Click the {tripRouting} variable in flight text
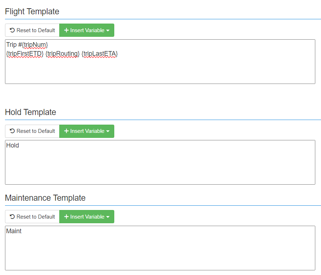This screenshot has height=275, width=321. [x=62, y=54]
